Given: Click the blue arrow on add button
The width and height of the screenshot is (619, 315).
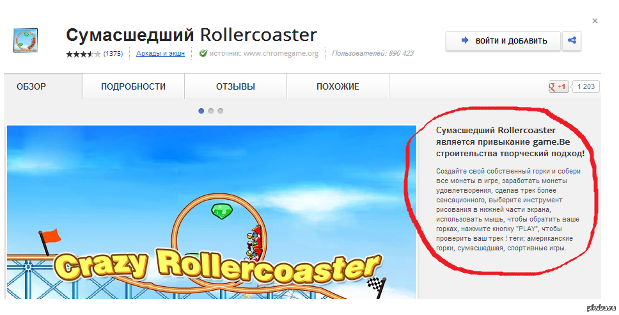Looking at the screenshot, I should click(x=465, y=40).
